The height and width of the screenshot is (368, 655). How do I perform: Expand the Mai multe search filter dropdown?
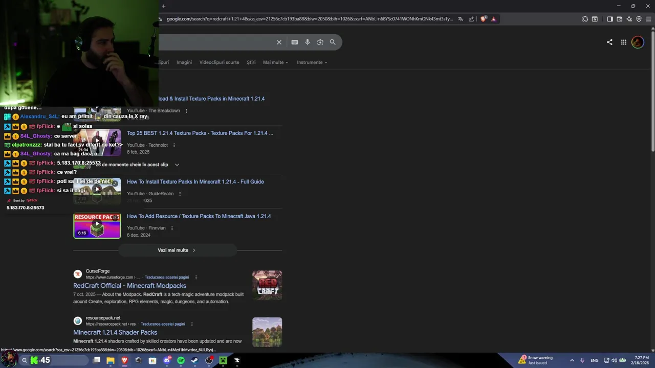[x=275, y=62]
